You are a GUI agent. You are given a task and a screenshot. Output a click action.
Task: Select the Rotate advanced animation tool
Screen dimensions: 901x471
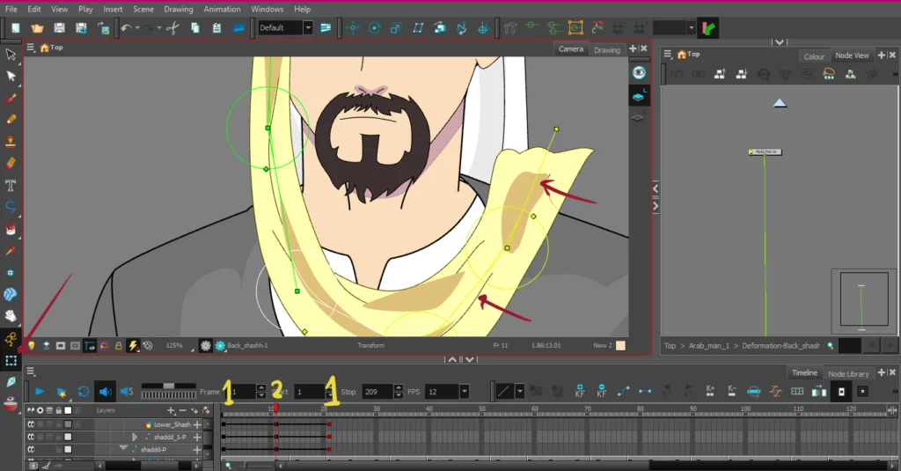[375, 27]
